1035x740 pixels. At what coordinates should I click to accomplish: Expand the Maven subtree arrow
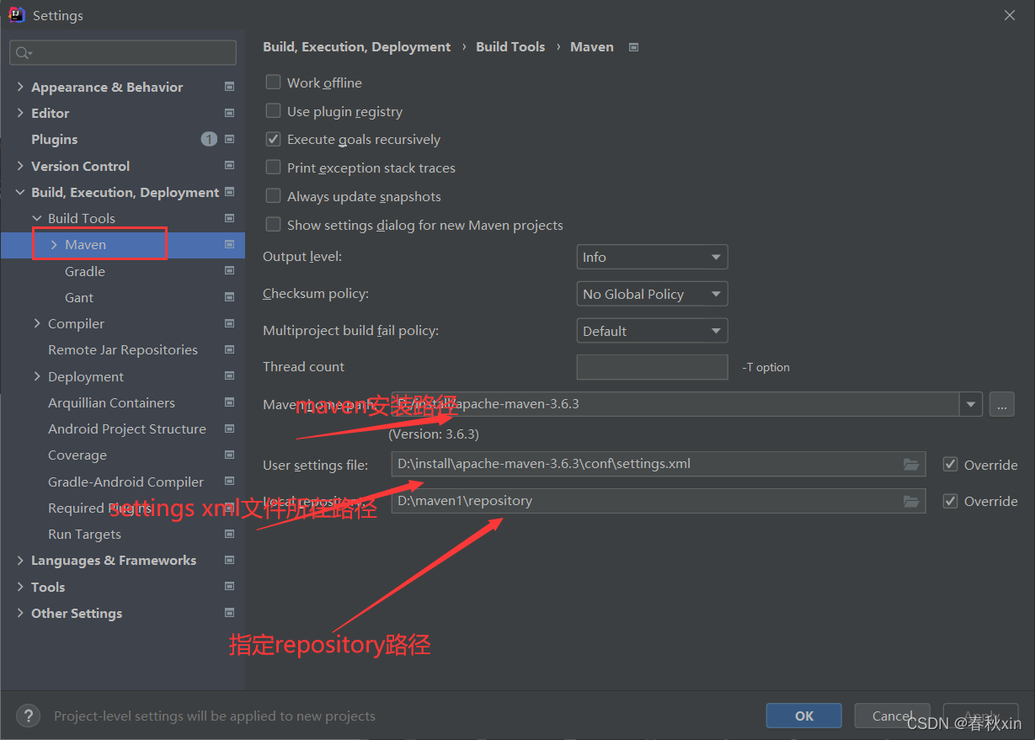coord(54,244)
